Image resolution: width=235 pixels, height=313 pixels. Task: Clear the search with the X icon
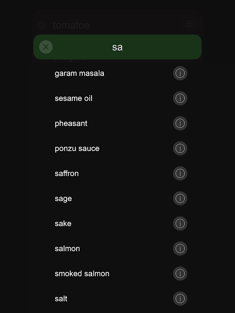tap(46, 47)
